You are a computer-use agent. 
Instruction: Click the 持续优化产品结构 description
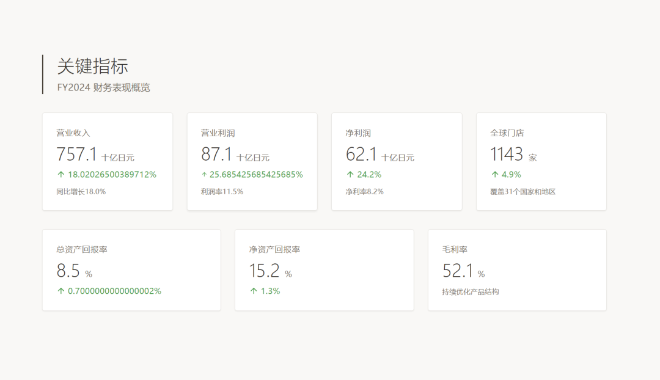click(471, 291)
